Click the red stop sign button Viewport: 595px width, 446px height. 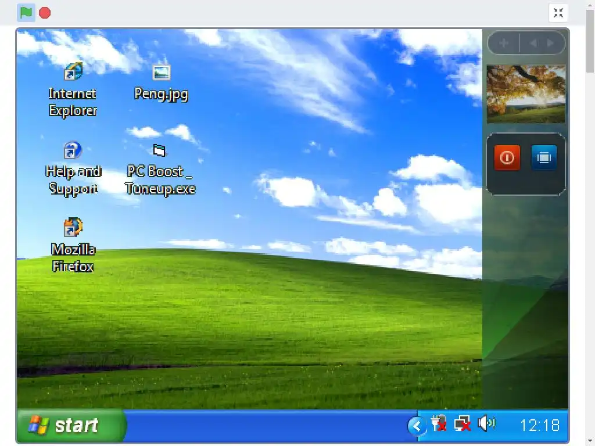click(x=45, y=13)
